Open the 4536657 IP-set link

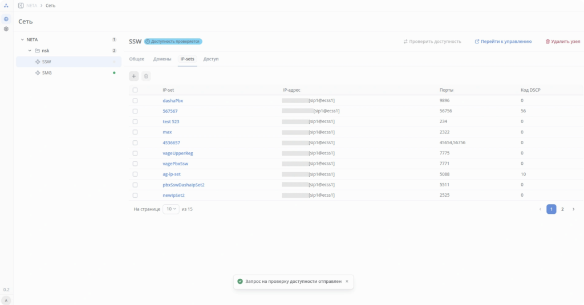tap(171, 143)
